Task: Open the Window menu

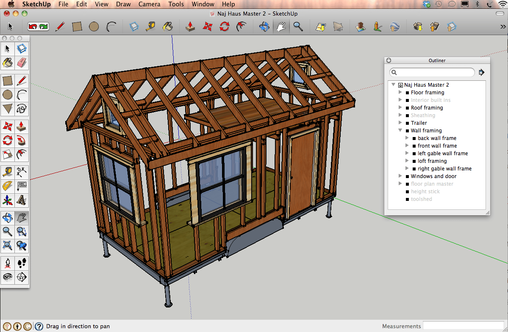Action: (x=203, y=4)
